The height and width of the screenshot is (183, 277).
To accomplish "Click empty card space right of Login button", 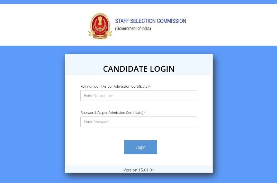I will pyautogui.click(x=184, y=147).
